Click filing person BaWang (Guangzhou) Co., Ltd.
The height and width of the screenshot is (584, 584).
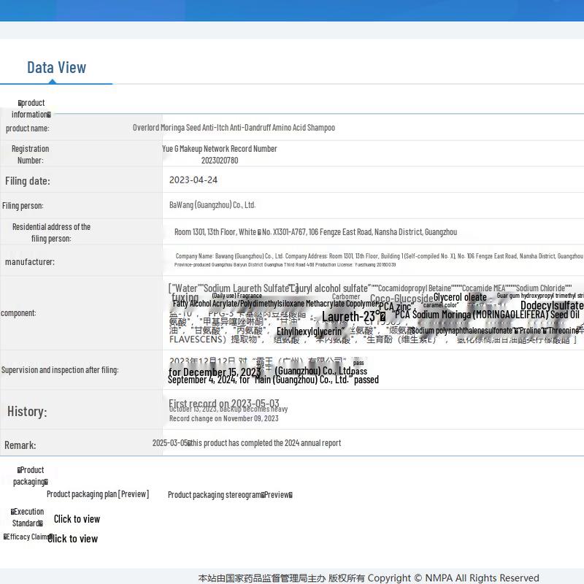(212, 205)
